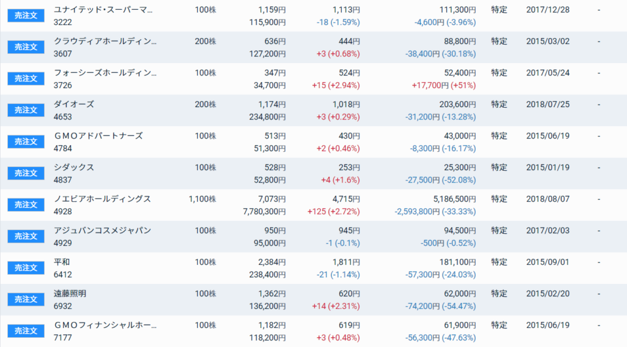Sell 平和 6412 stock
Viewport: 627px width, 347px height.
tap(26, 268)
